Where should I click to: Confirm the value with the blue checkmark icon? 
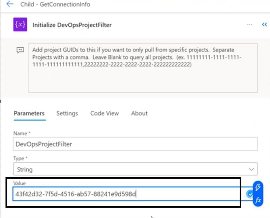250,194
